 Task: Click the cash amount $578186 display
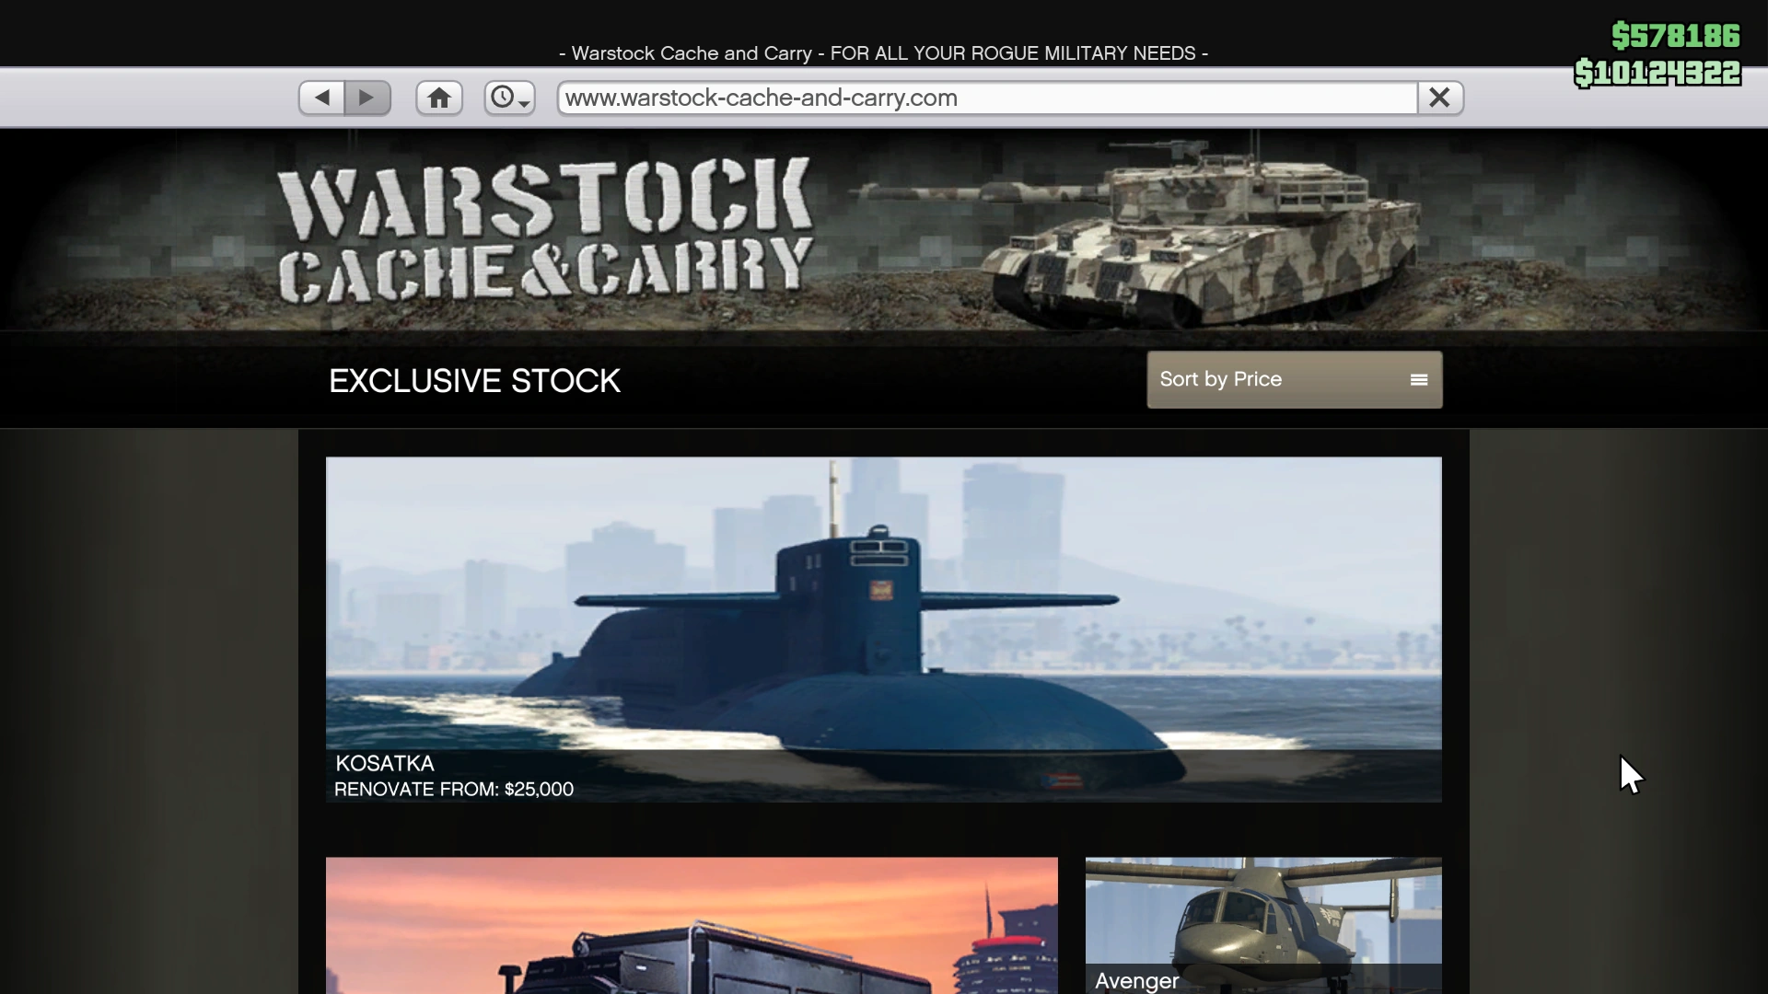[x=1675, y=36]
